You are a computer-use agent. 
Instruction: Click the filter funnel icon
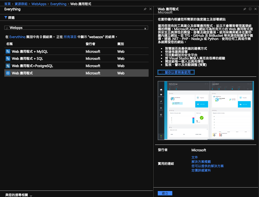6,17
